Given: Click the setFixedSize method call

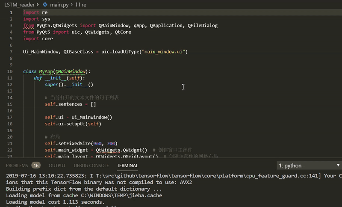Looking at the screenshot, I should pyautogui.click(x=77, y=143).
